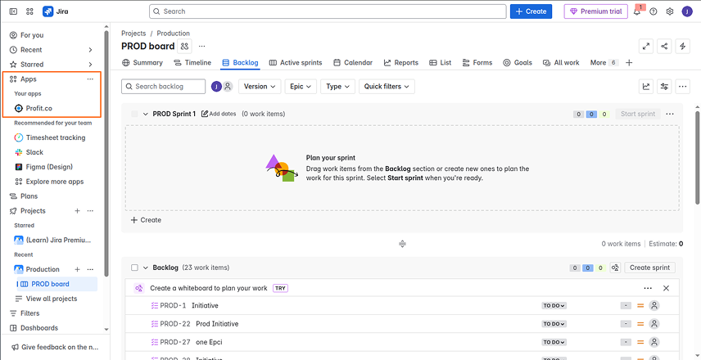This screenshot has height=360, width=701.
Task: Click Create sprint button
Action: click(649, 268)
